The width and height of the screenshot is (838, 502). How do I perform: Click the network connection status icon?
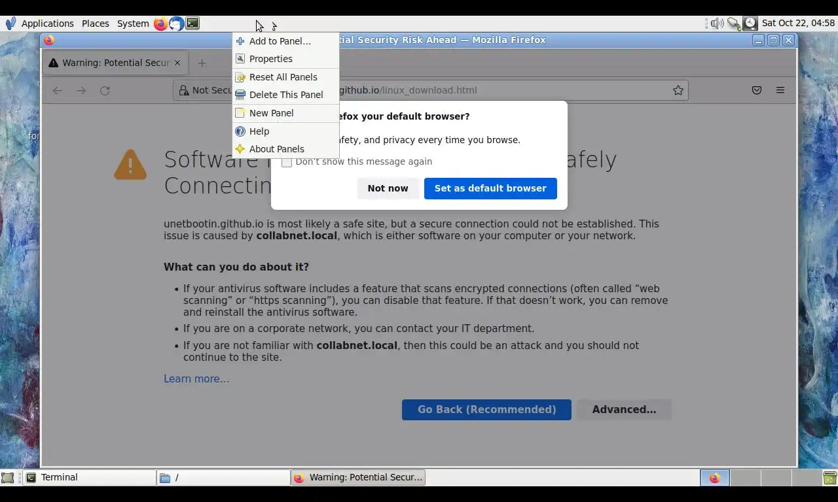coord(733,24)
